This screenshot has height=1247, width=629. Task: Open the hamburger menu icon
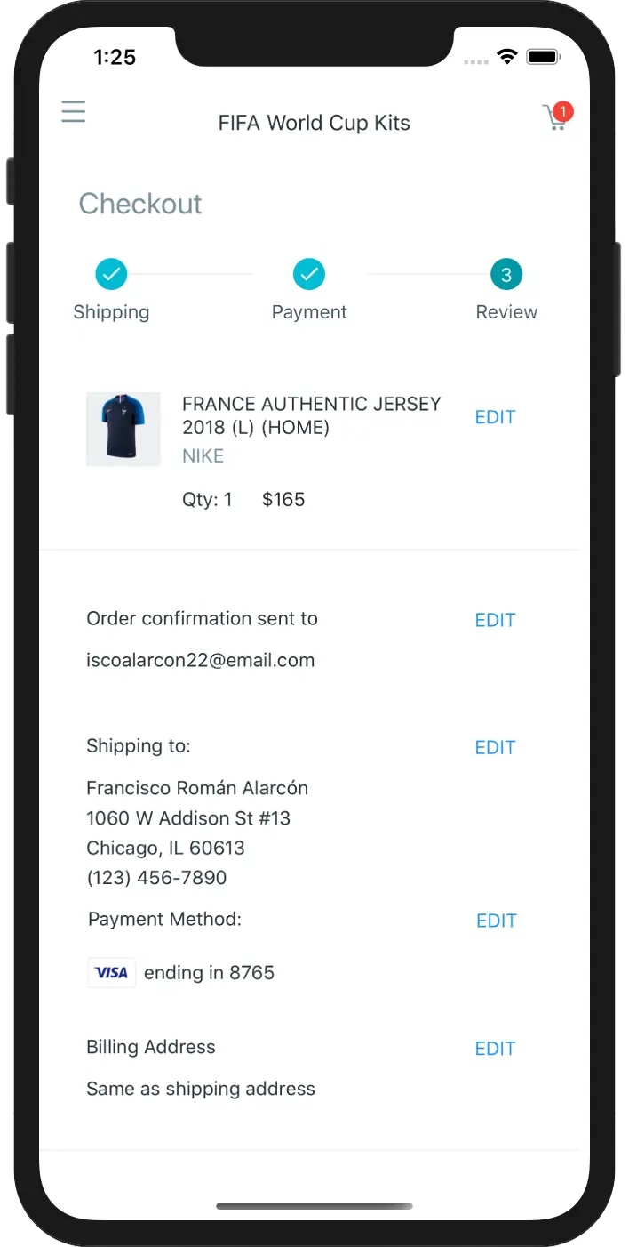coord(73,111)
